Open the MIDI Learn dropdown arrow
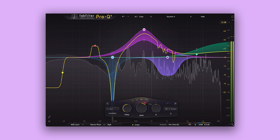This screenshot has height=140, width=280. pos(83,125)
